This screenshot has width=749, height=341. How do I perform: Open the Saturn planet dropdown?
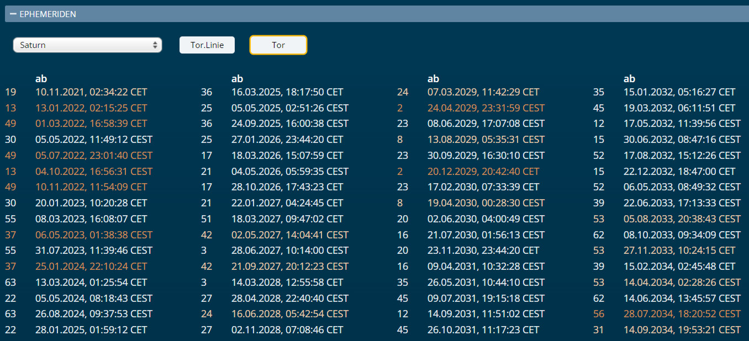[x=87, y=45]
